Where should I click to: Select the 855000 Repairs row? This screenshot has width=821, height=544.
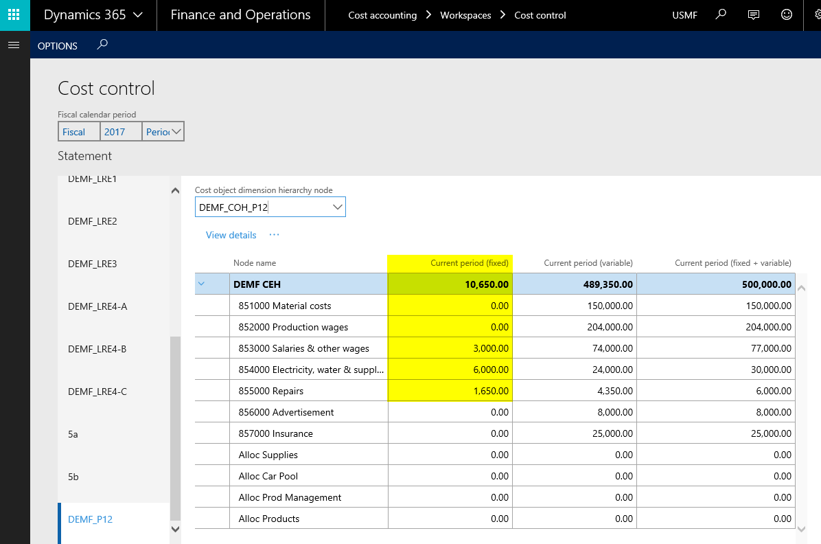[270, 391]
